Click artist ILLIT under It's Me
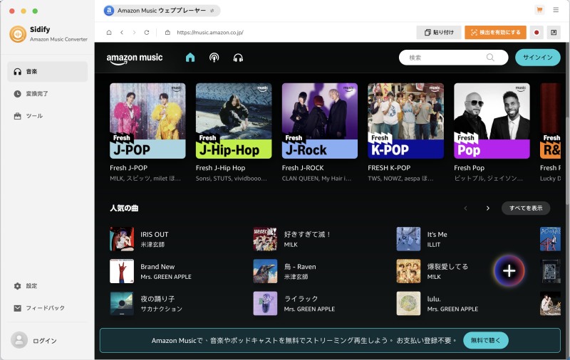Screen dimensions: 570x360 click(434, 245)
